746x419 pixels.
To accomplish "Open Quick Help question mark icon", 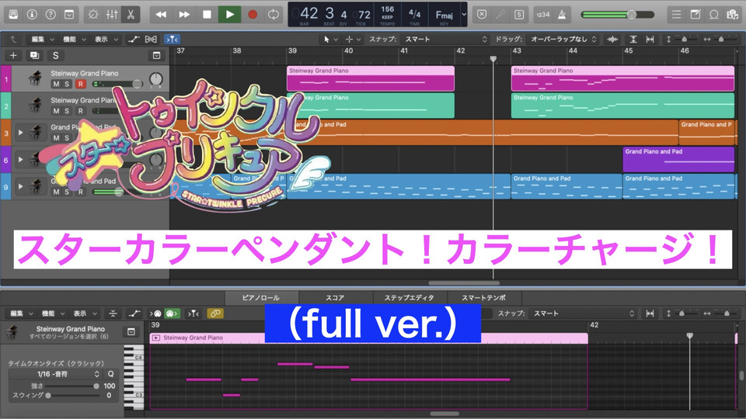I will click(x=51, y=15).
